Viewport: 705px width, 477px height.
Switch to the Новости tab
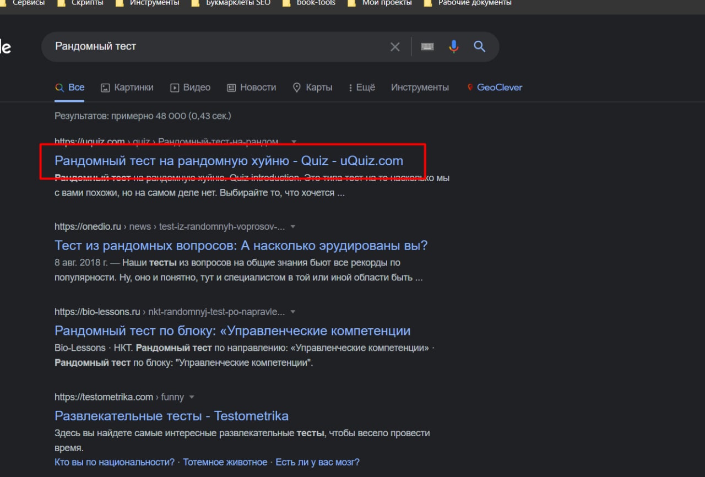[x=252, y=88]
